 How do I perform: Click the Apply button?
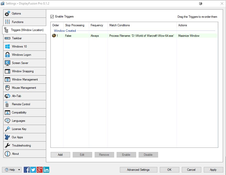[213, 170]
